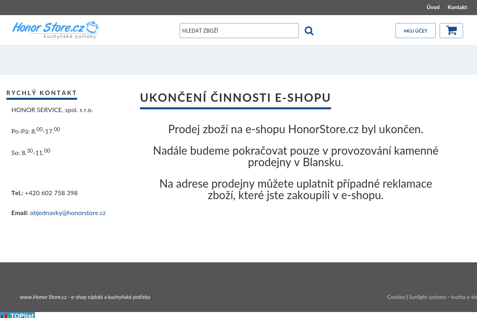
Task: Select the UKONČENÍ ČINNOSTI E-SHOPU heading
Action: tap(235, 97)
